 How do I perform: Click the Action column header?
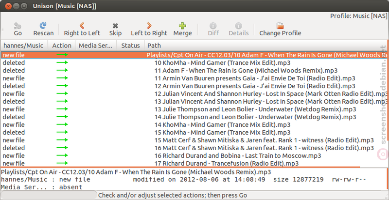[62, 46]
